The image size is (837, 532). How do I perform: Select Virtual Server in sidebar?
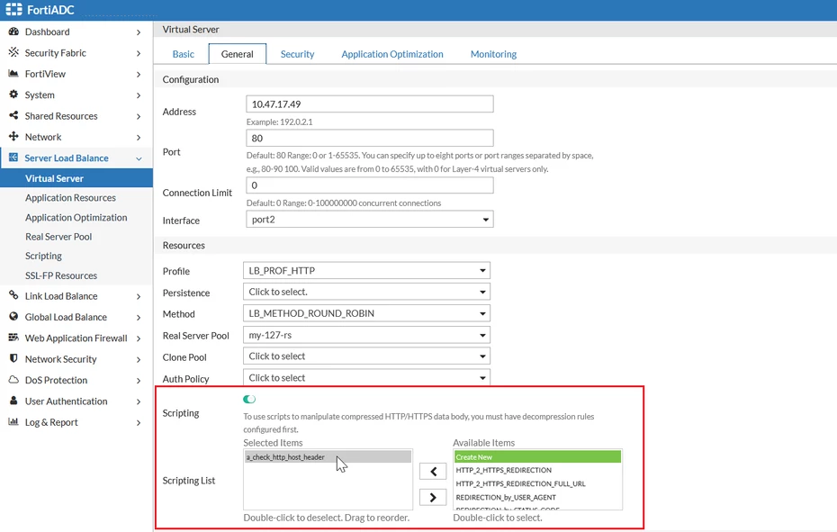click(x=76, y=178)
